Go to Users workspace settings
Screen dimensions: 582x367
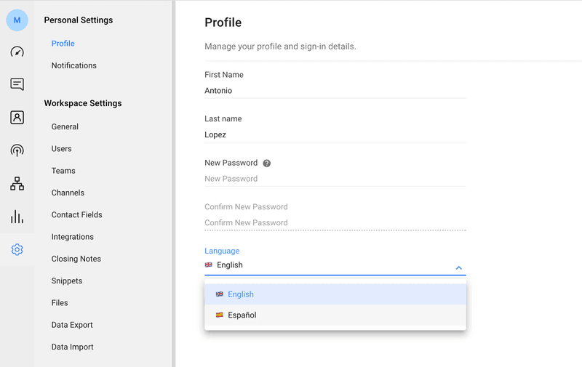pos(62,149)
